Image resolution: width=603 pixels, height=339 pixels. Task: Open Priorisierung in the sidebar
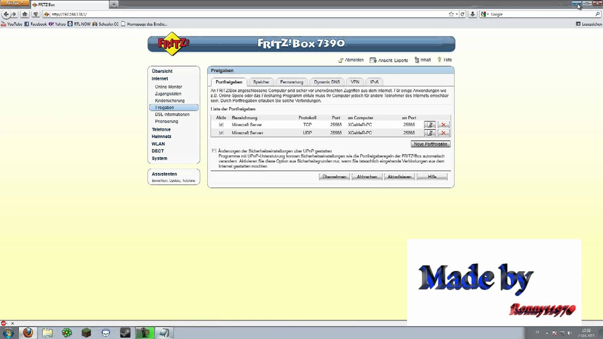167,121
